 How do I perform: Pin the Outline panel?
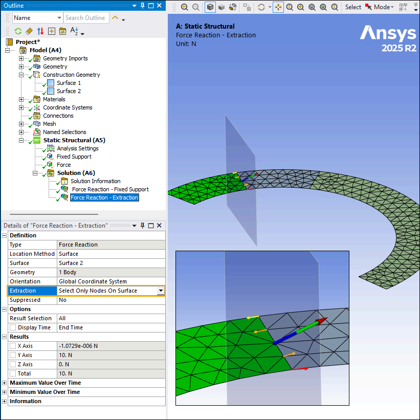coord(143,5)
